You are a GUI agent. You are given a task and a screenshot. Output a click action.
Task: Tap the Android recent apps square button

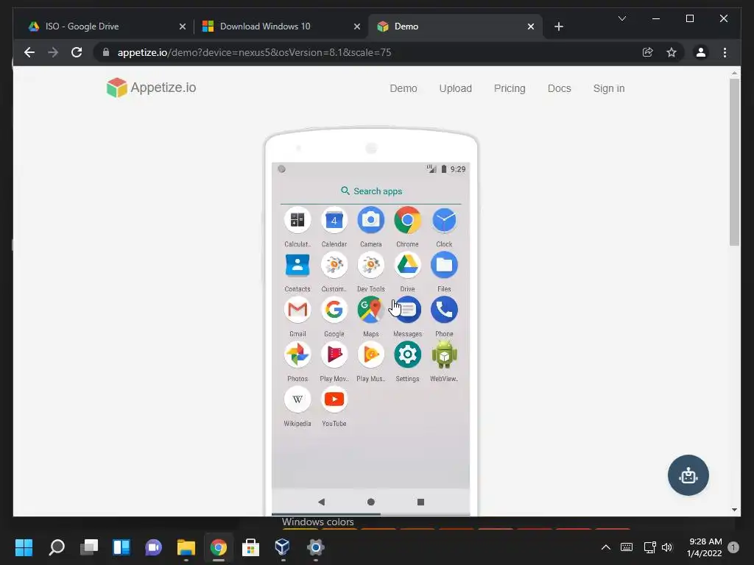[420, 502]
